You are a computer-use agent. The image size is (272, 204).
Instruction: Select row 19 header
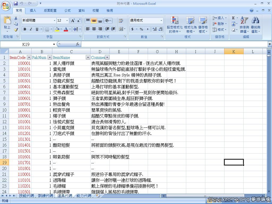click(x=4, y=163)
